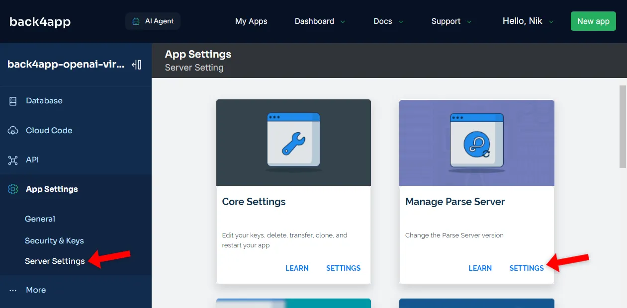Image resolution: width=627 pixels, height=308 pixels.
Task: Select General under App Settings
Action: pyautogui.click(x=40, y=219)
